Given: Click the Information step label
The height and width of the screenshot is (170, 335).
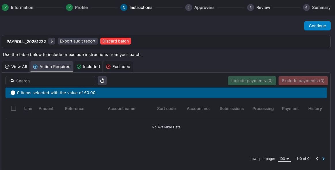Looking at the screenshot, I should (22, 7).
